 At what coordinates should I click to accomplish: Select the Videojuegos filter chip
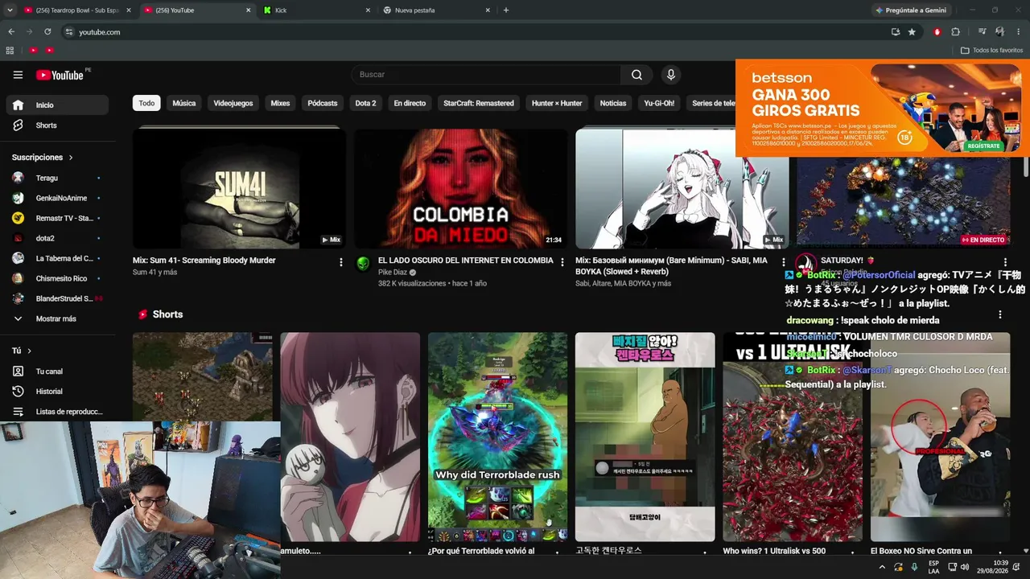tap(233, 103)
